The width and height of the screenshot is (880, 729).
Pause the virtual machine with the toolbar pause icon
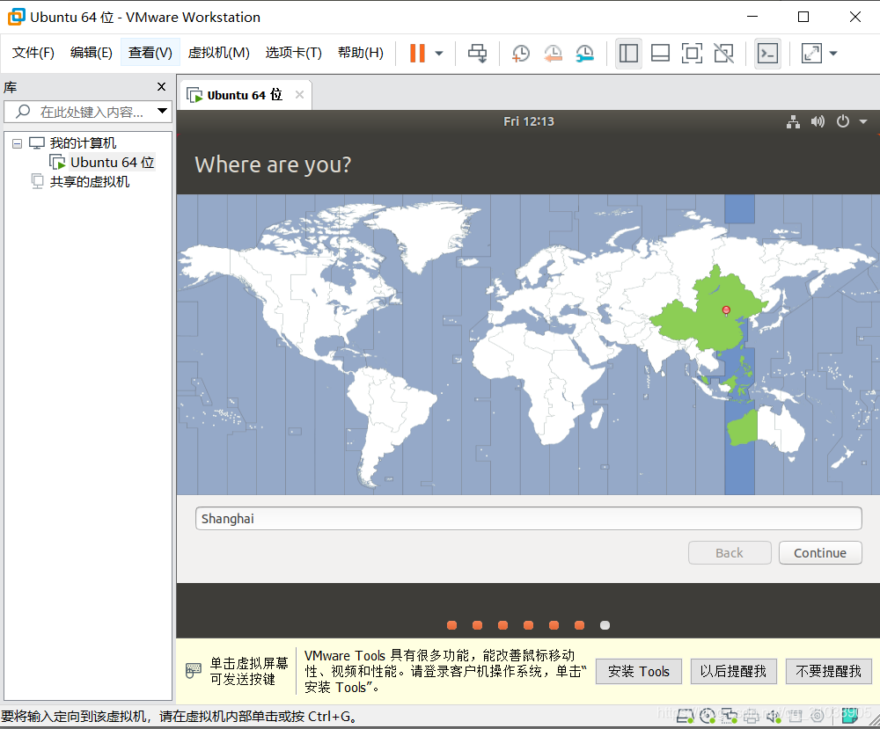pos(417,54)
